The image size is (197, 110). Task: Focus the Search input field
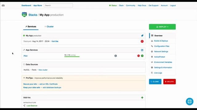[x=58, y=5]
